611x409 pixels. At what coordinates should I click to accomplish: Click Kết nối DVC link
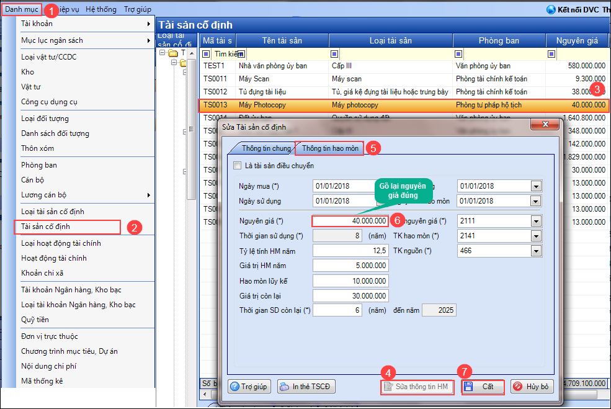[578, 10]
